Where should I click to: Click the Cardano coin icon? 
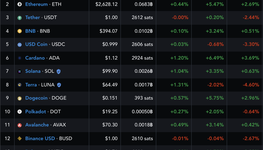(x=20, y=58)
